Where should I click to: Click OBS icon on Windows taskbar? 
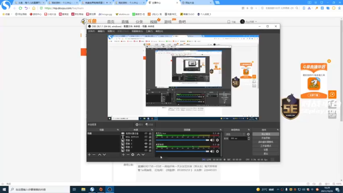tap(110, 190)
